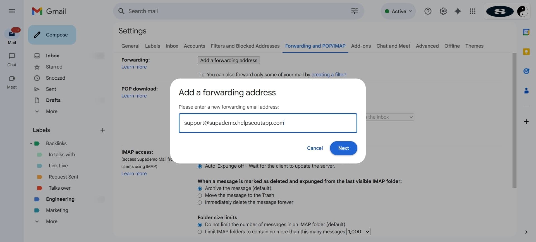Click the Gemini sparkle icon

[x=458, y=11]
